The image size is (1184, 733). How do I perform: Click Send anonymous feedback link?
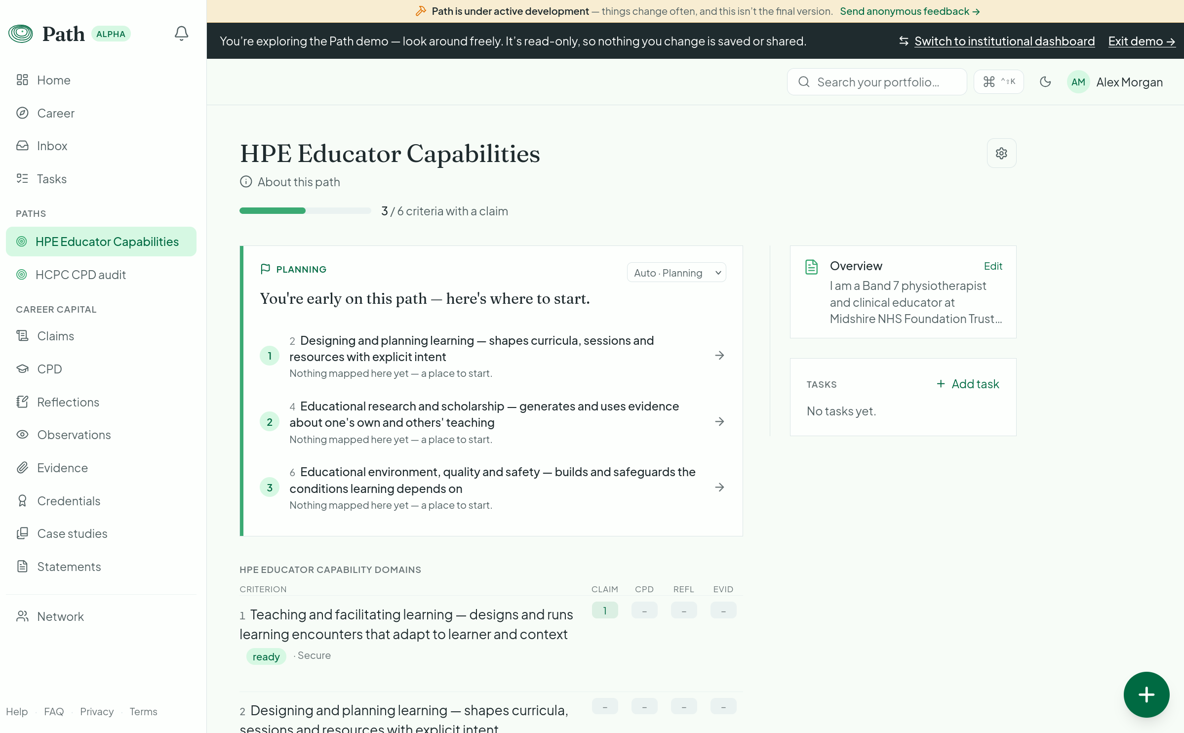[x=909, y=11]
